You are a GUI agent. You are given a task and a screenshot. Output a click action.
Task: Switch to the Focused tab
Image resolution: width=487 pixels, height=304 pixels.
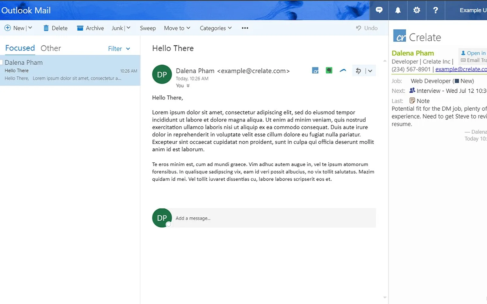20,48
